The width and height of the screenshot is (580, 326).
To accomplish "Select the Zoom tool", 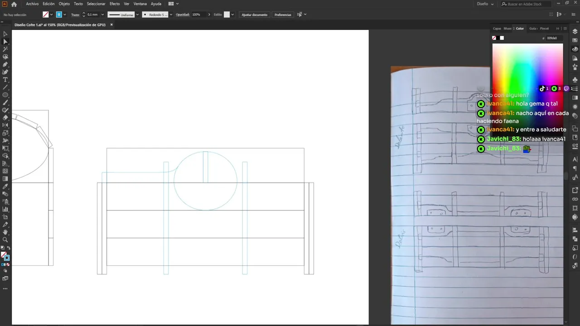I will (5, 240).
